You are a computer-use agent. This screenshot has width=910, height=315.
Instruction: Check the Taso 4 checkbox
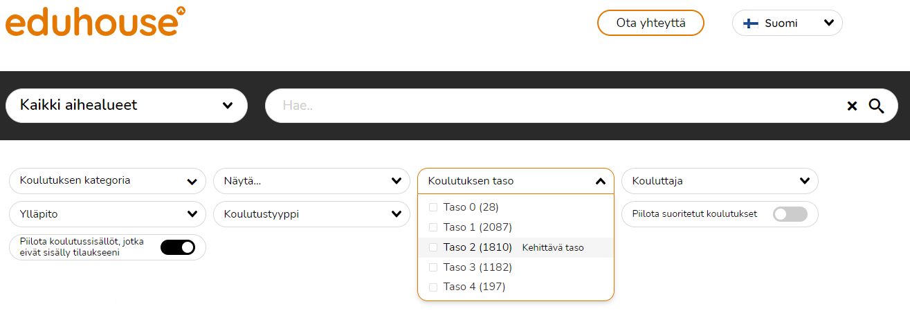(x=434, y=287)
